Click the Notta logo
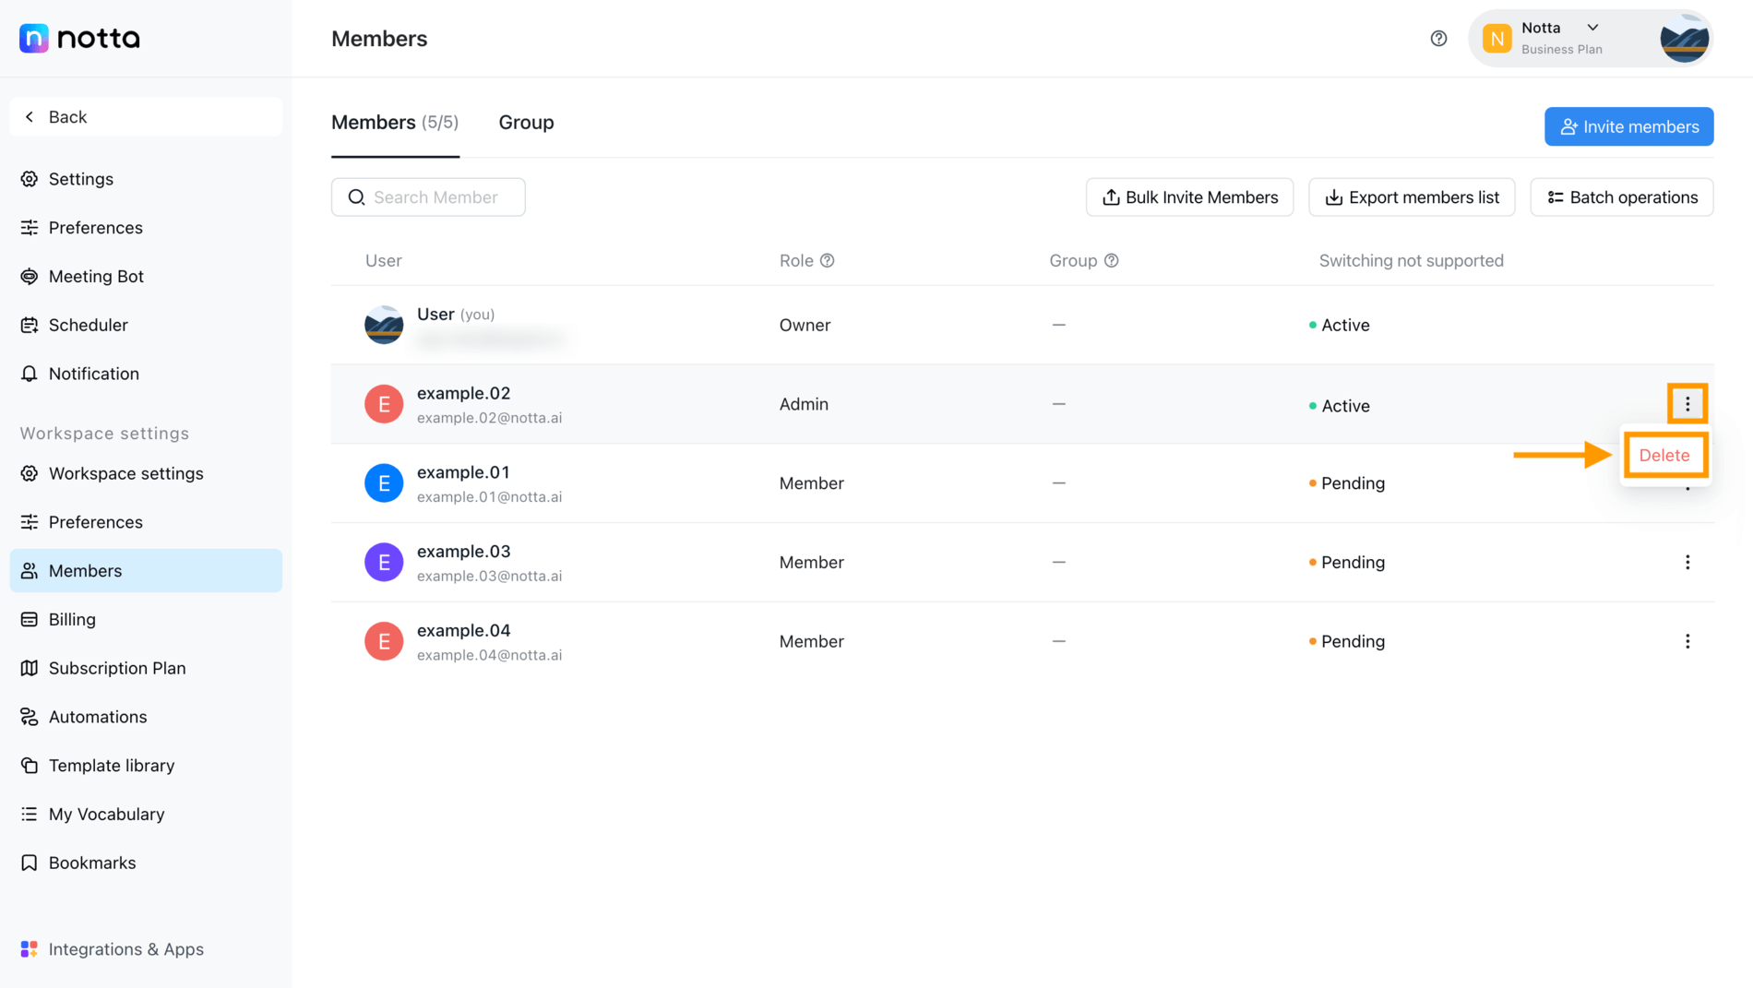Image resolution: width=1753 pixels, height=988 pixels. coord(79,38)
